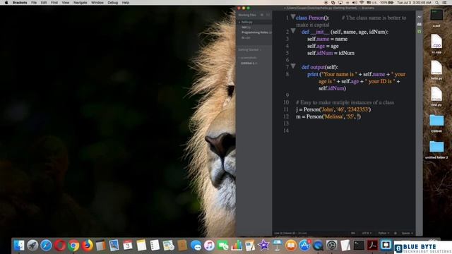452x254 pixels.
Task: Open System Preferences gear in dock
Action: (x=331, y=246)
